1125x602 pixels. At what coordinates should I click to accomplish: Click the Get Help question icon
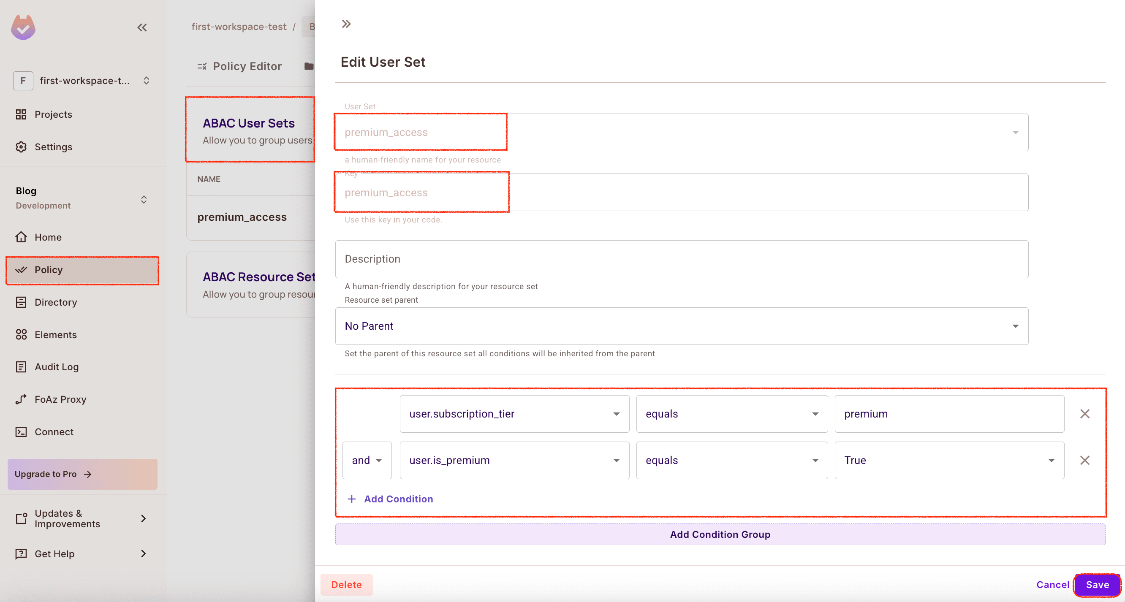[x=21, y=553]
